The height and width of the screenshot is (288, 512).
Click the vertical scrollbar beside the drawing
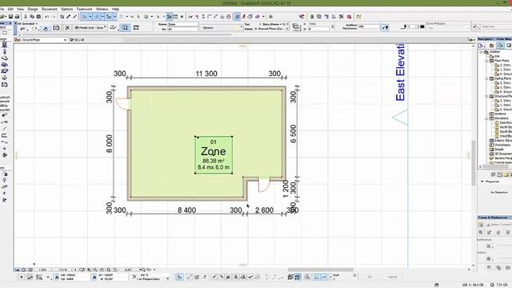(x=473, y=162)
